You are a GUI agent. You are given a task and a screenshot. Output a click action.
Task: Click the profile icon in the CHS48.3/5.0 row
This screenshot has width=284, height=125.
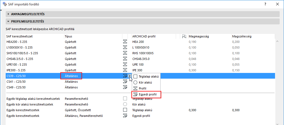[125, 59]
